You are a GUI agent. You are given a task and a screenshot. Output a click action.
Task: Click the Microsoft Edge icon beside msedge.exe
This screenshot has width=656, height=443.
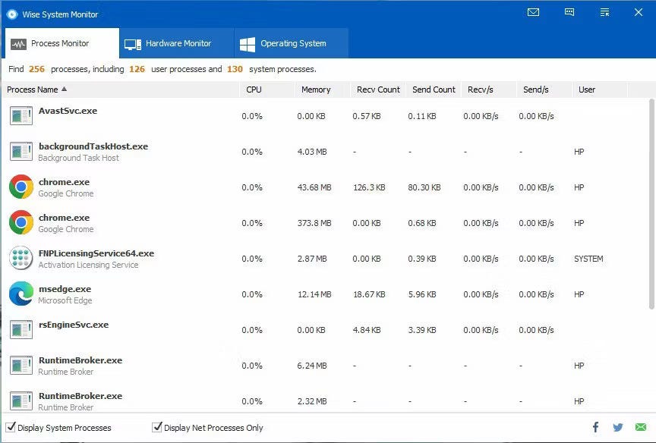coord(20,294)
